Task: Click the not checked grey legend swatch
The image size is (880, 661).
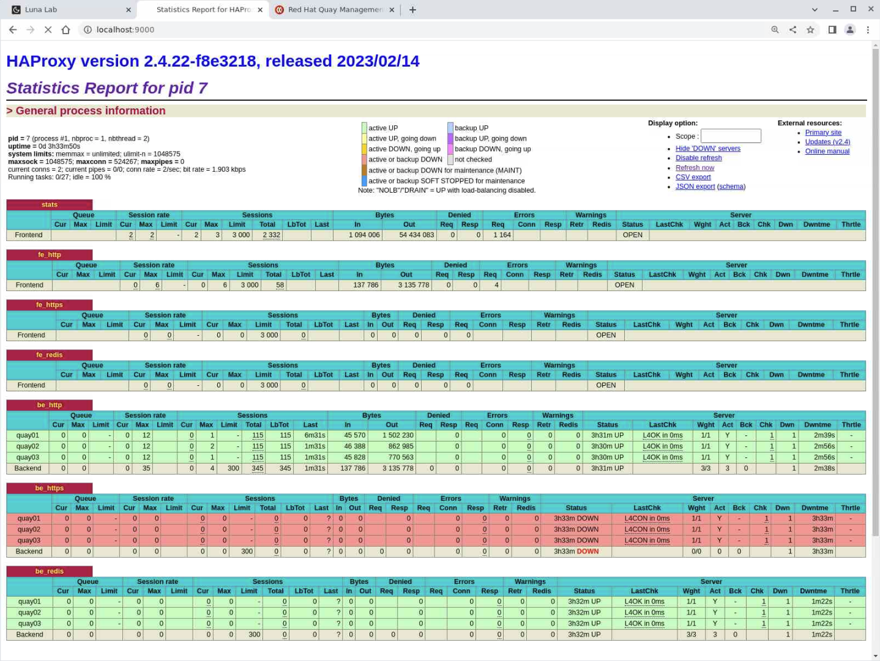Action: pyautogui.click(x=450, y=160)
